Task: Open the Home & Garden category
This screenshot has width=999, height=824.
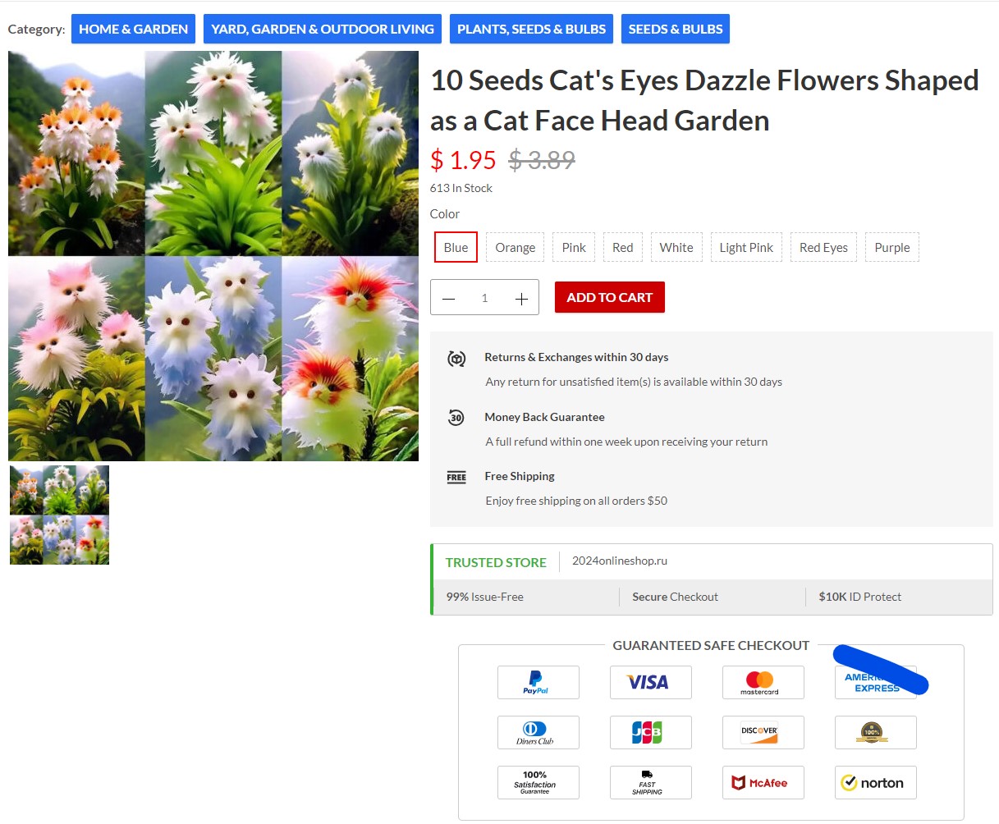Action: click(x=133, y=29)
